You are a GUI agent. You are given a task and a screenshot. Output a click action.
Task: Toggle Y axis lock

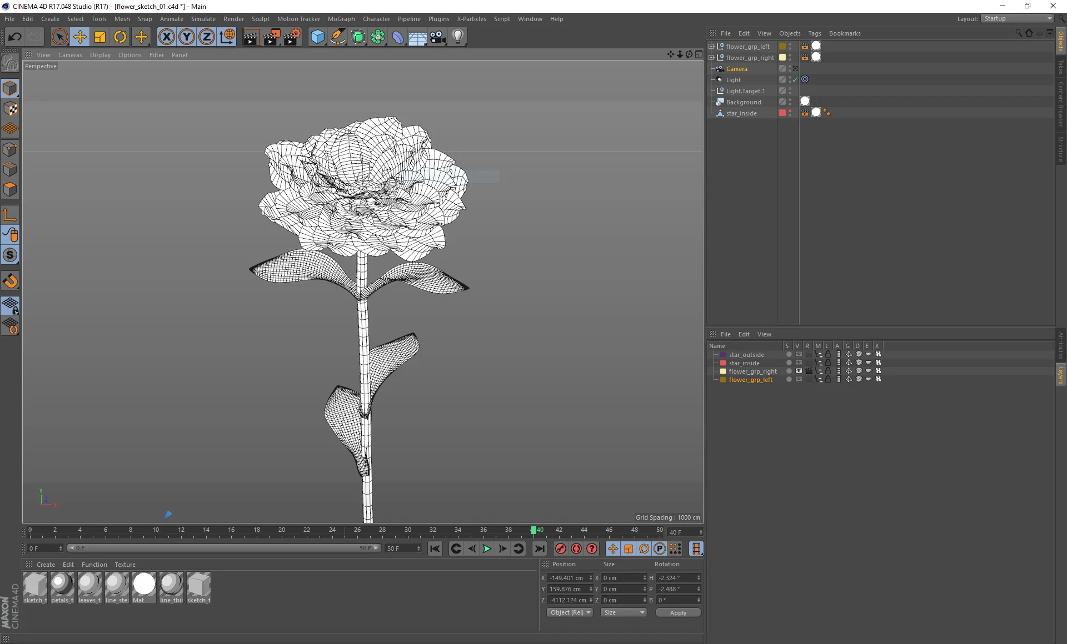tap(187, 37)
